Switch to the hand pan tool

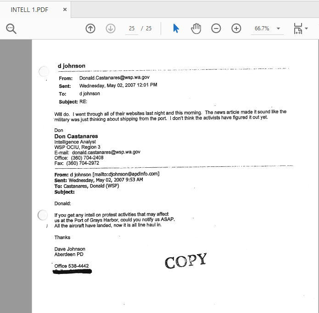pyautogui.click(x=196, y=28)
